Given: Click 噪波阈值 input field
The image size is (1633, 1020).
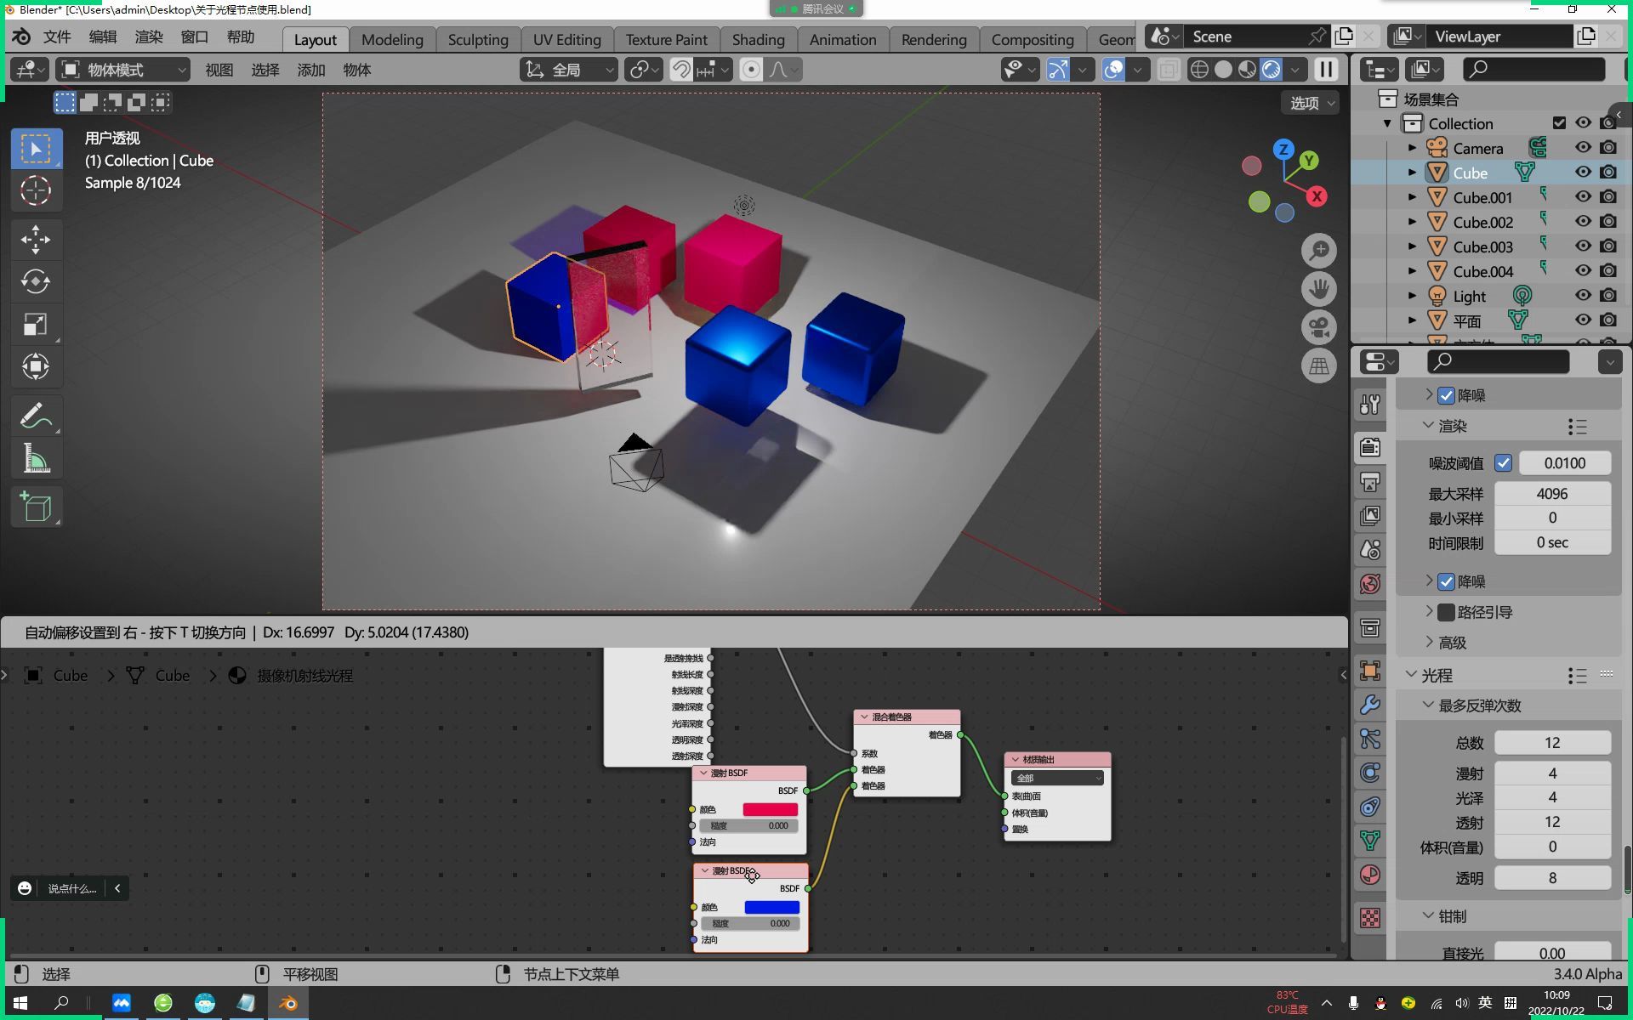Looking at the screenshot, I should pos(1565,463).
